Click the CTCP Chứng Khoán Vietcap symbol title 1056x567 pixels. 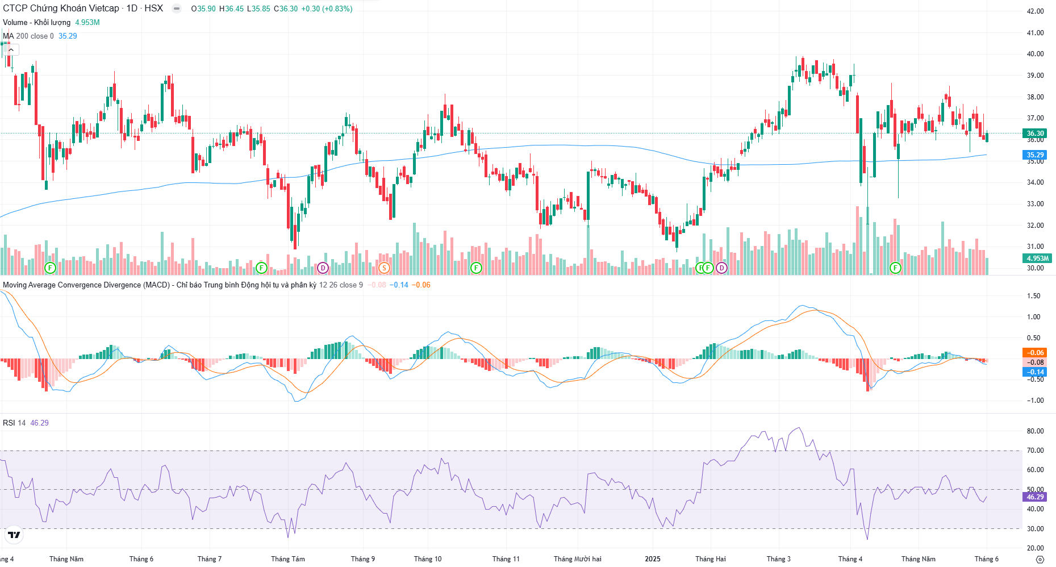[x=61, y=9]
